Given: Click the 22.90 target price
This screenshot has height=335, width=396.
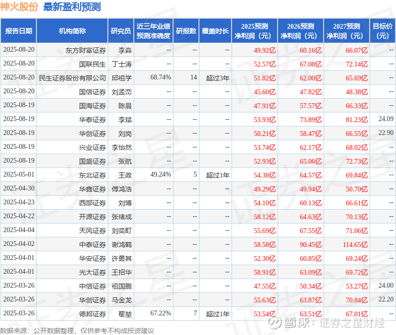Looking at the screenshot, I should (386, 133).
